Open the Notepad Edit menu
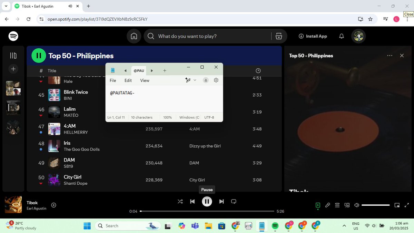The height and width of the screenshot is (233, 414). click(x=128, y=80)
